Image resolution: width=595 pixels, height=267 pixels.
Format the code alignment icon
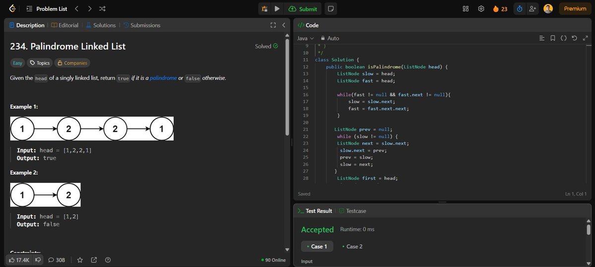[541, 38]
